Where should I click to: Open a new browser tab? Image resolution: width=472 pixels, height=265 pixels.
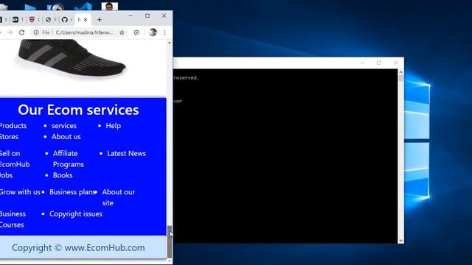point(99,20)
